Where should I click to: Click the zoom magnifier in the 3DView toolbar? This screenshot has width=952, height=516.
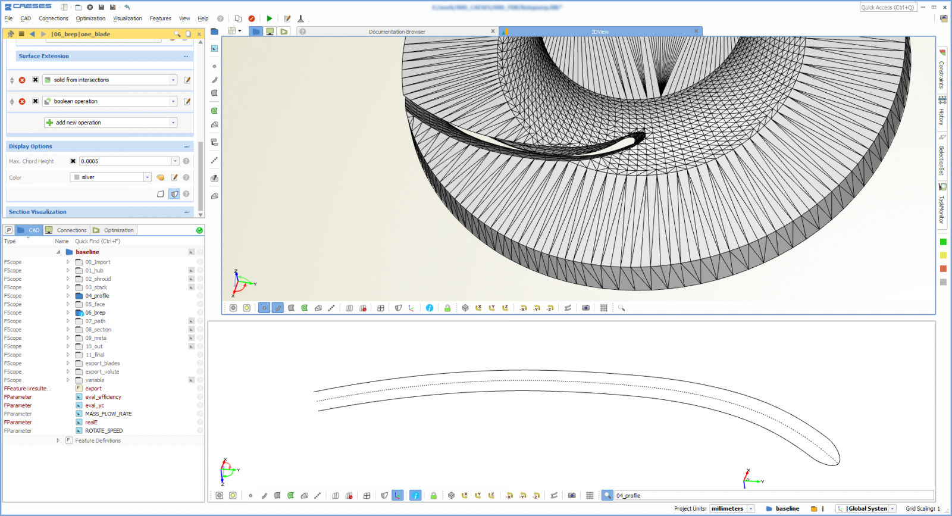click(x=622, y=308)
